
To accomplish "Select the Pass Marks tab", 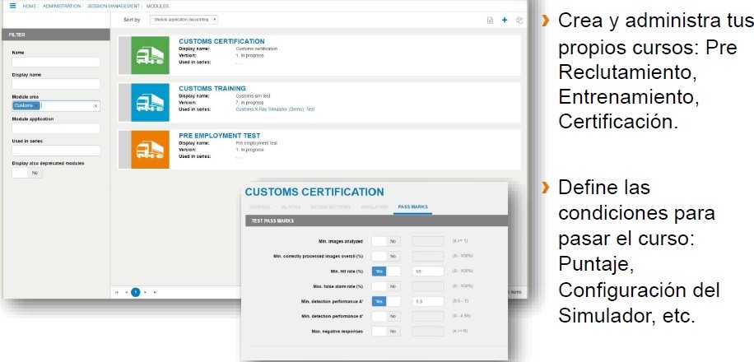I will pyautogui.click(x=412, y=207).
